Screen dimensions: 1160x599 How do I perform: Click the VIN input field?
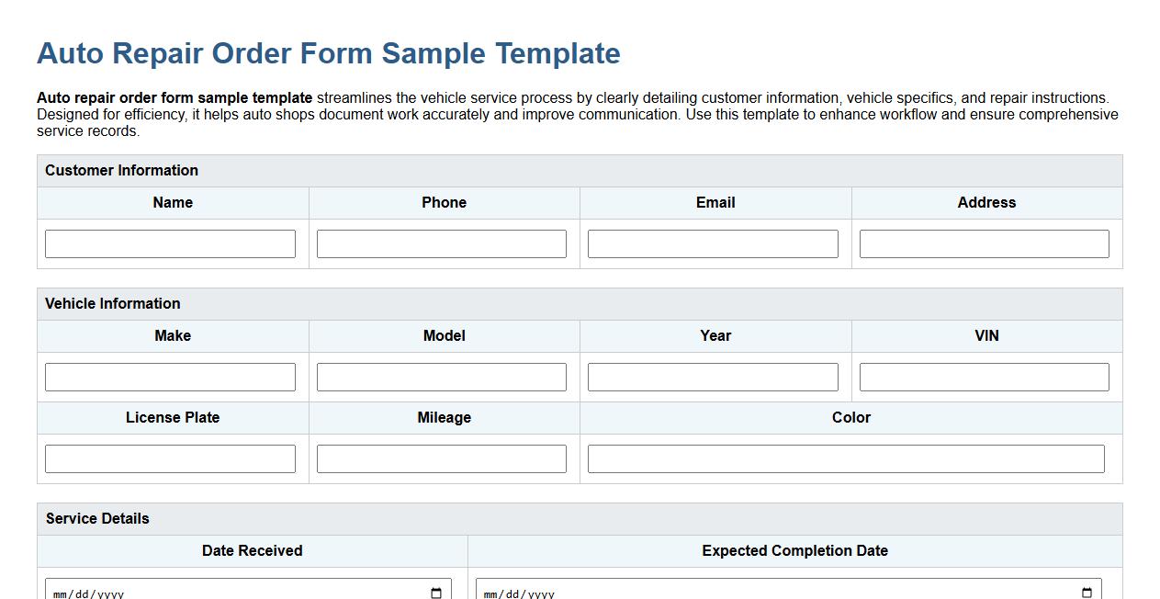pos(984,376)
